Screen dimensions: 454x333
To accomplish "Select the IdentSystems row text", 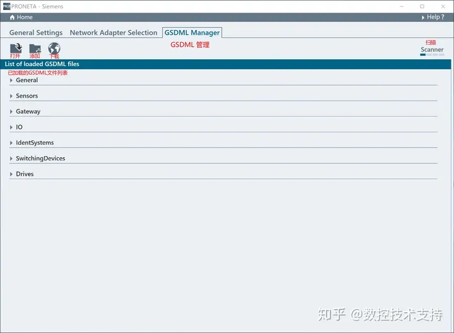I will (x=35, y=143).
